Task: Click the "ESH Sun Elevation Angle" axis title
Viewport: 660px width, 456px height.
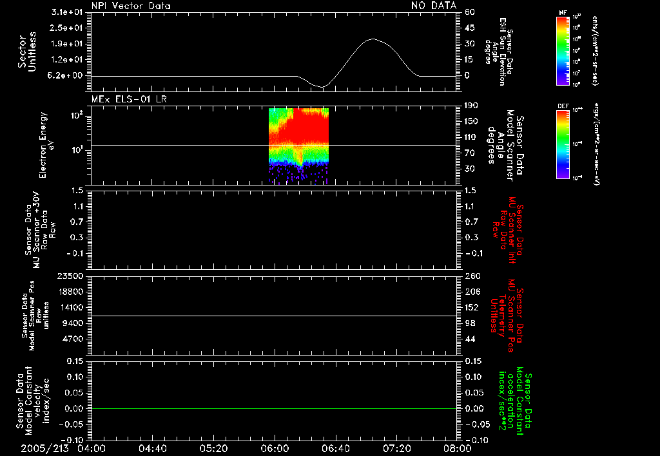Action: (499, 52)
